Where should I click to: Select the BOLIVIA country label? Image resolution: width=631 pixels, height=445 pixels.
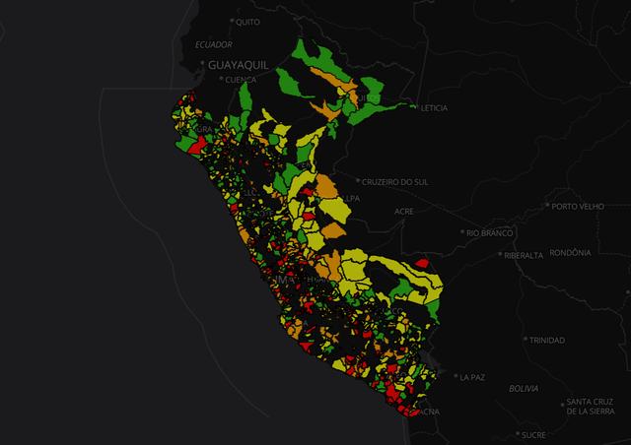[x=524, y=388]
